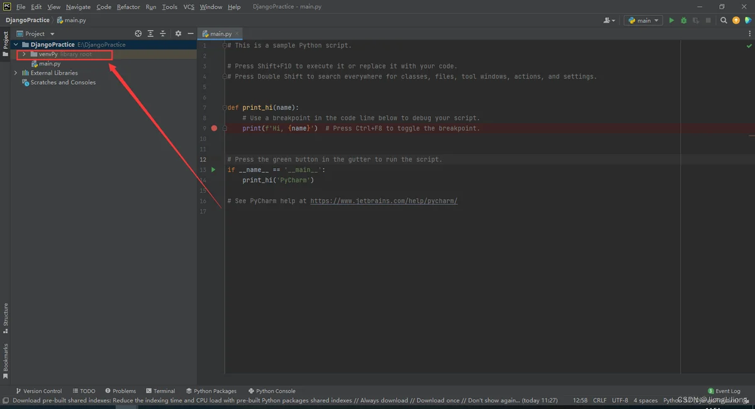
Task: Close the main.py editor tab
Action: 237,34
